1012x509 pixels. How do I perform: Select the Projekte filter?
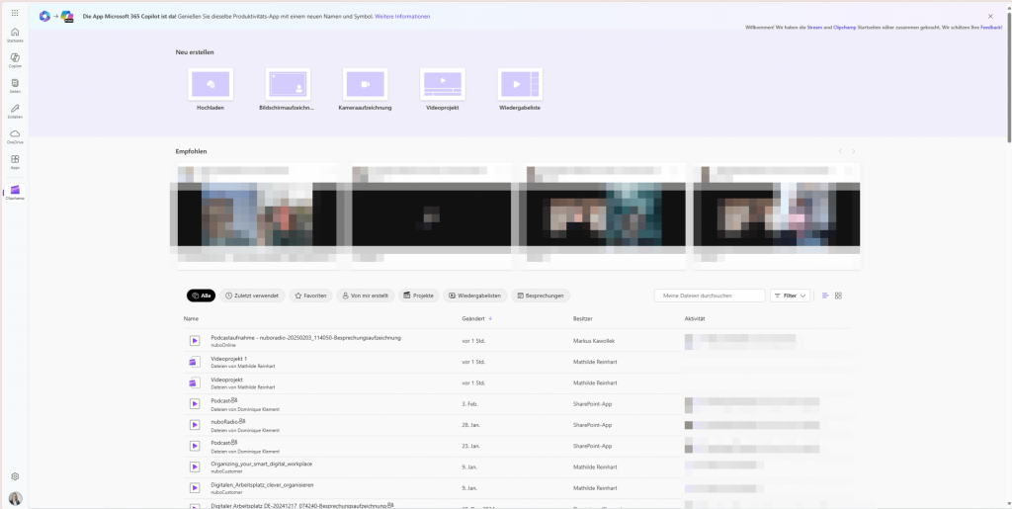tap(418, 296)
